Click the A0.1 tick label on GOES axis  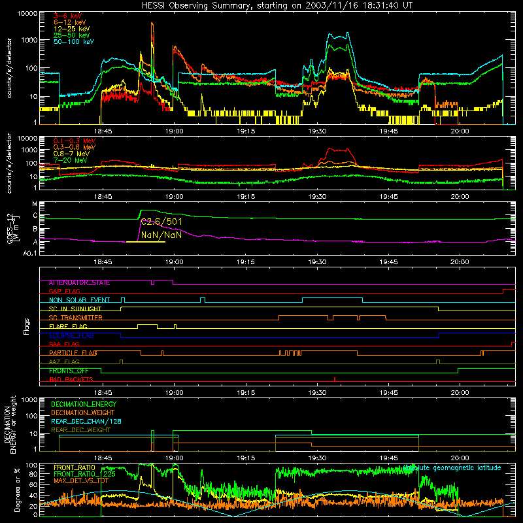pyautogui.click(x=30, y=254)
